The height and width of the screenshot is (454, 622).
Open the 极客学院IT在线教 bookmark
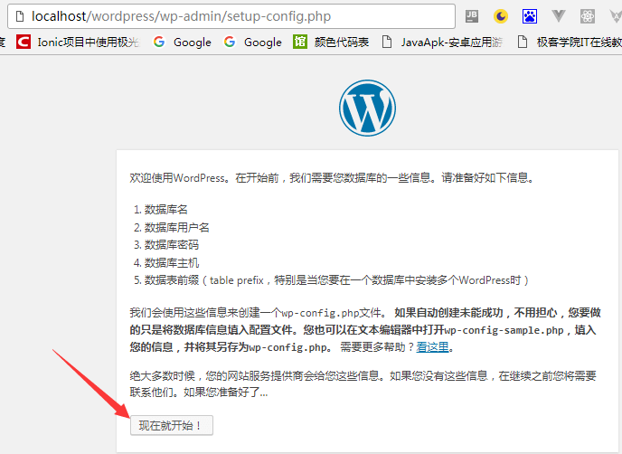click(570, 42)
